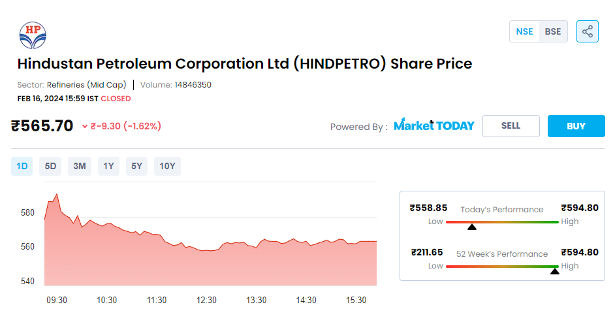Click the red down-arrow price change indicator
613x326 pixels.
click(x=84, y=126)
